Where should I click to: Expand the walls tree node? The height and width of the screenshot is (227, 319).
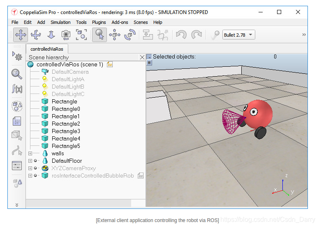(30, 153)
